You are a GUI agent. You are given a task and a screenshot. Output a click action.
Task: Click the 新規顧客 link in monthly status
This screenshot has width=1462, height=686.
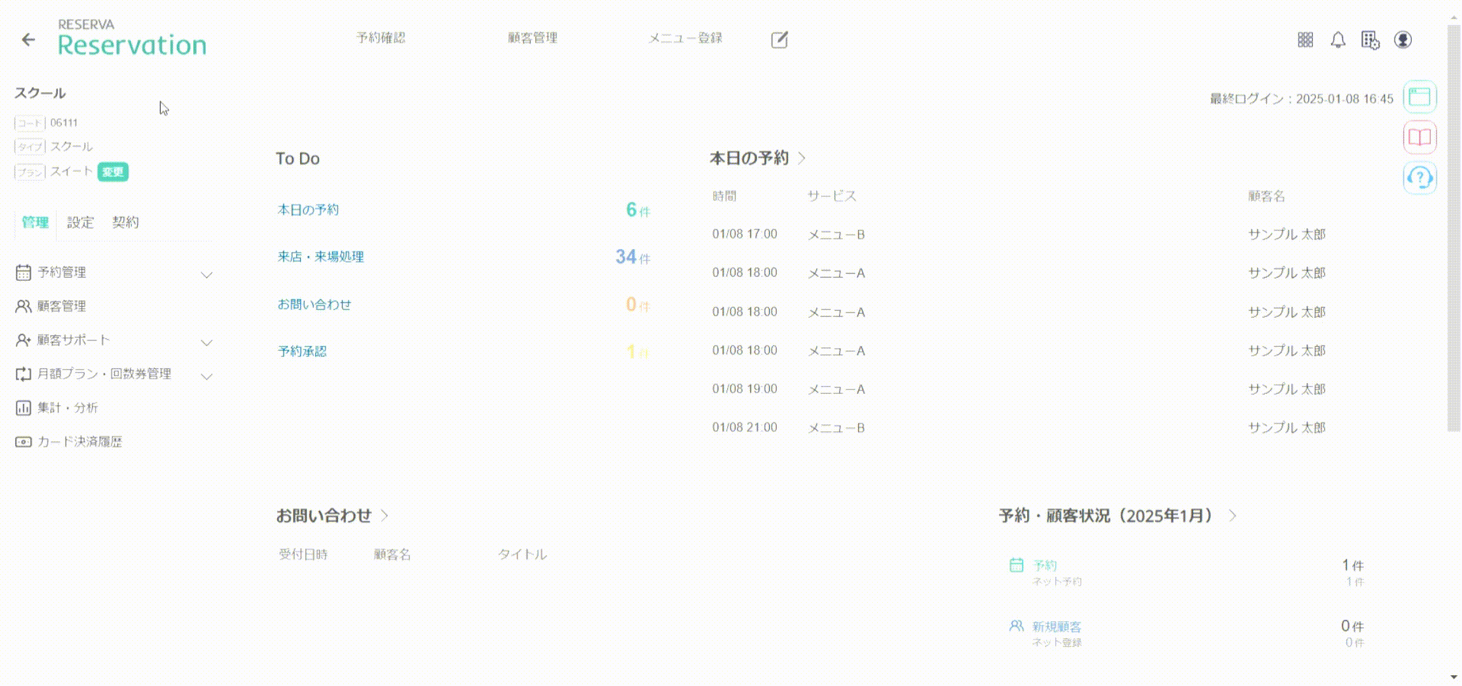[1056, 626]
